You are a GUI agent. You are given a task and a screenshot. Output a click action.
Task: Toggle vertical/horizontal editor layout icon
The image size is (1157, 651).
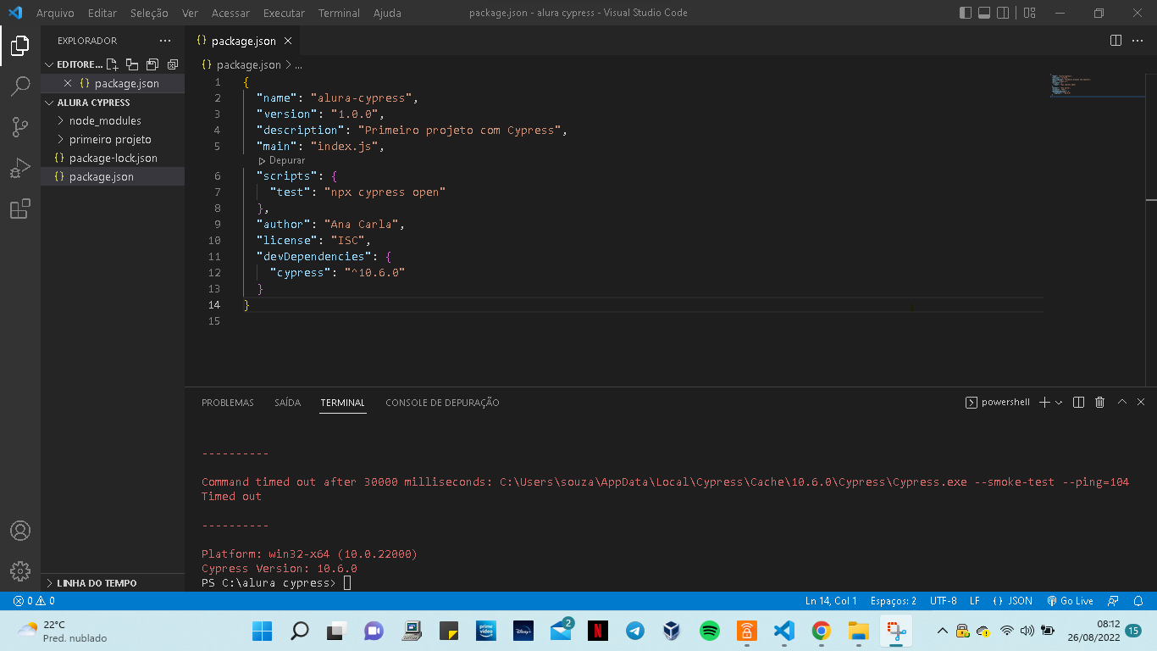tap(132, 64)
